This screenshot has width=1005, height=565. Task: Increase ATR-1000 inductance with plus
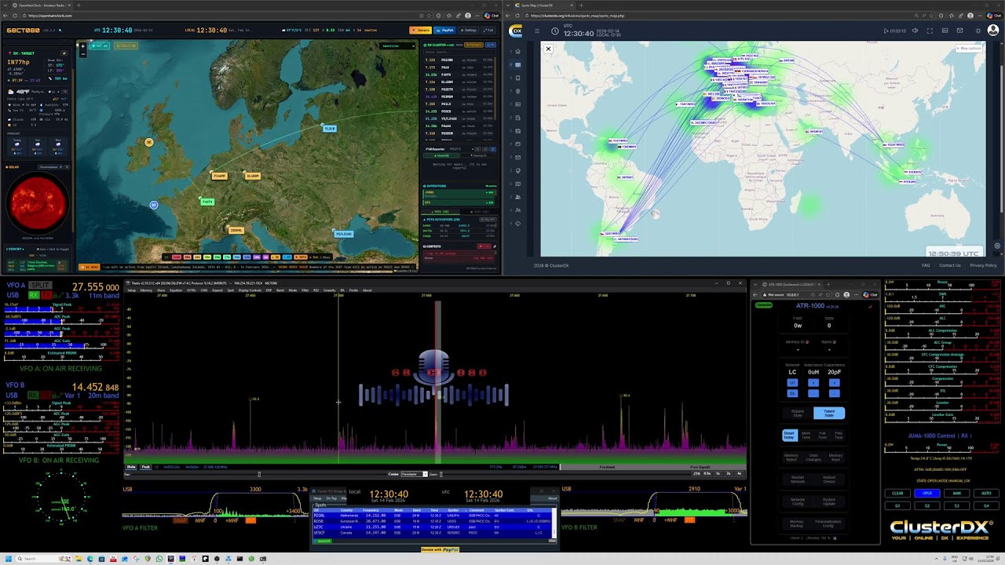tap(813, 383)
